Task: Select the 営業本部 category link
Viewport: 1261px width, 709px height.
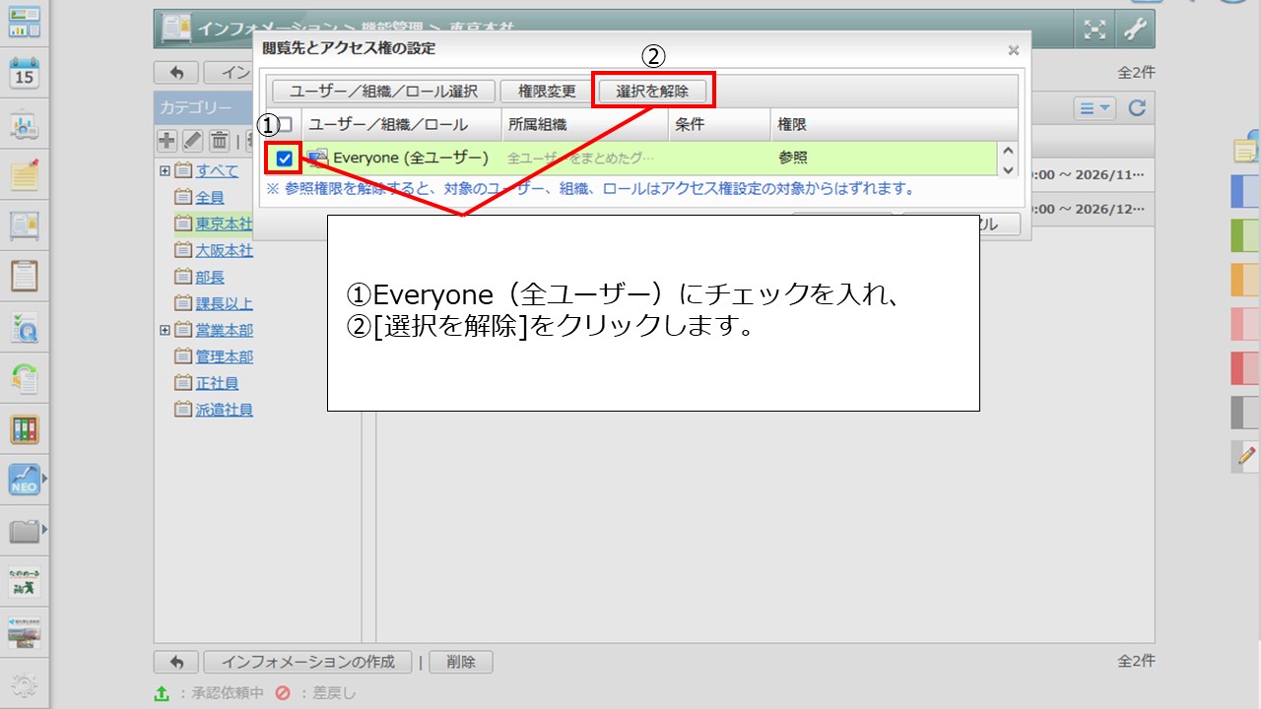Action: click(225, 330)
